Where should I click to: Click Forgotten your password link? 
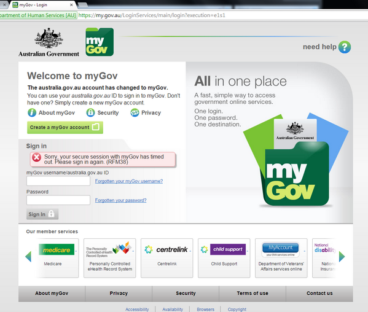pyautogui.click(x=120, y=200)
